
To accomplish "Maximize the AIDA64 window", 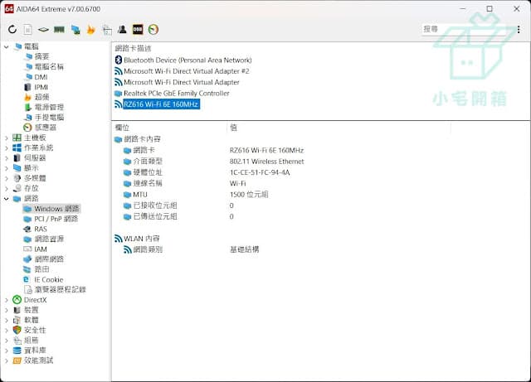I will point(490,9).
